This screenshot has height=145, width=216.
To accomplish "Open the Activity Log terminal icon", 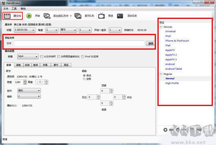I will pos(120,16).
